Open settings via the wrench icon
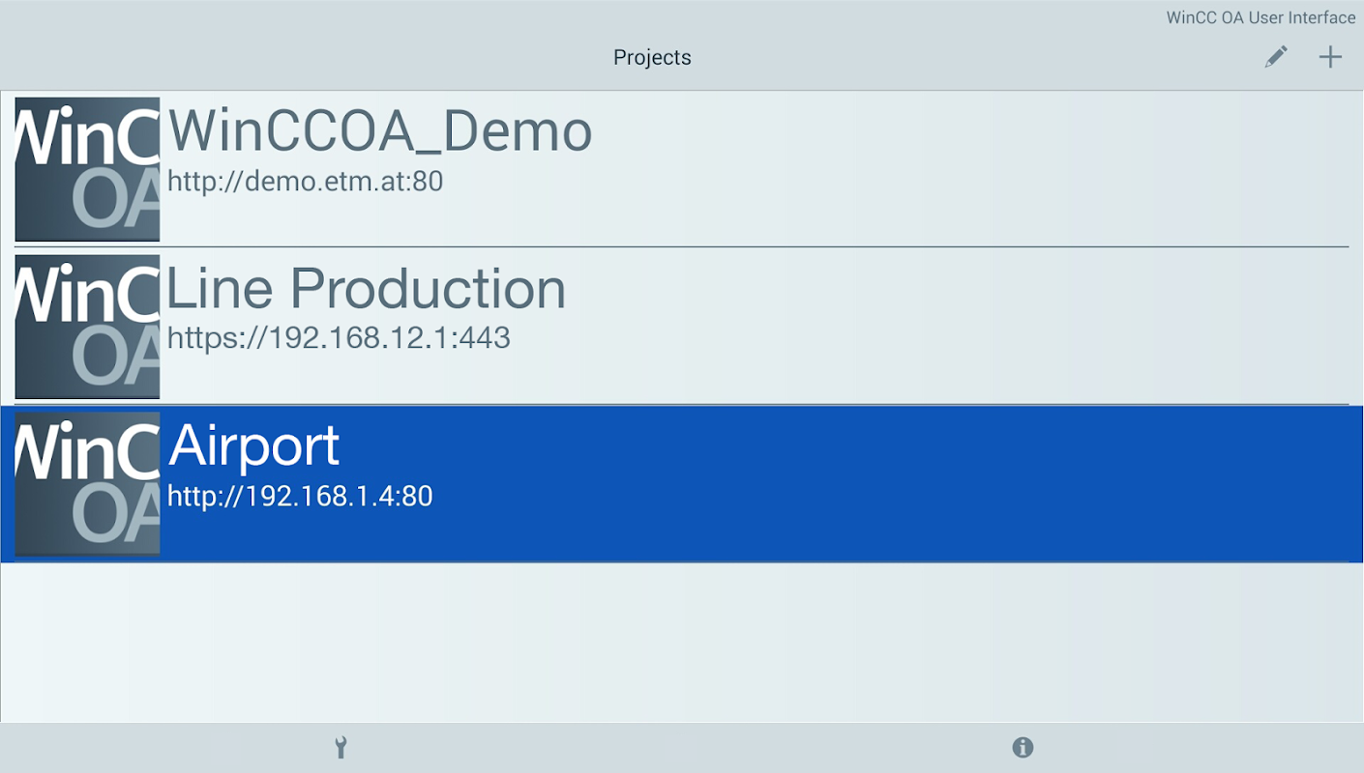The height and width of the screenshot is (773, 1364). pyautogui.click(x=341, y=747)
